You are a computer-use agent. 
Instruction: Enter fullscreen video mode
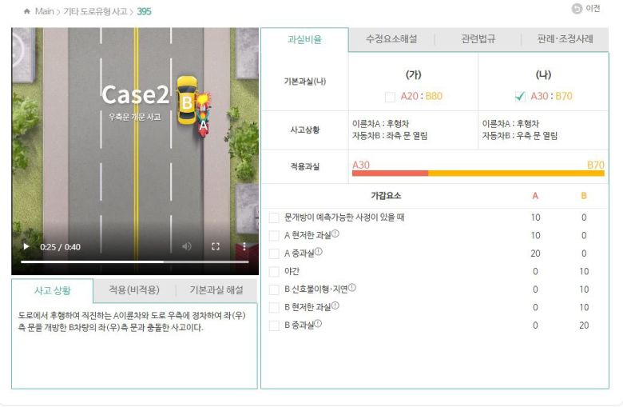click(x=216, y=246)
